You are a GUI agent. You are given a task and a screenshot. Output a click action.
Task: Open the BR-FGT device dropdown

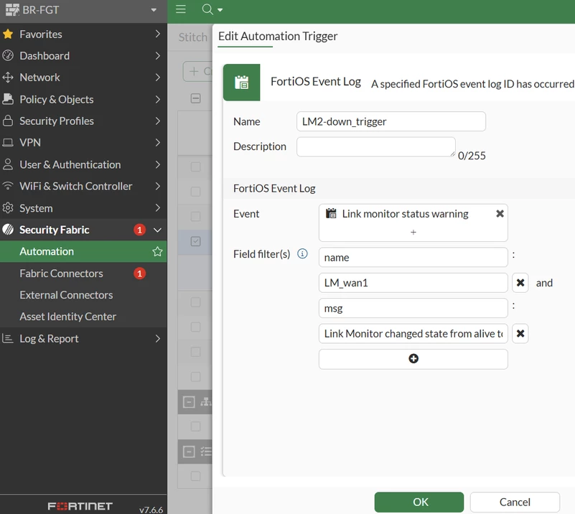[154, 10]
